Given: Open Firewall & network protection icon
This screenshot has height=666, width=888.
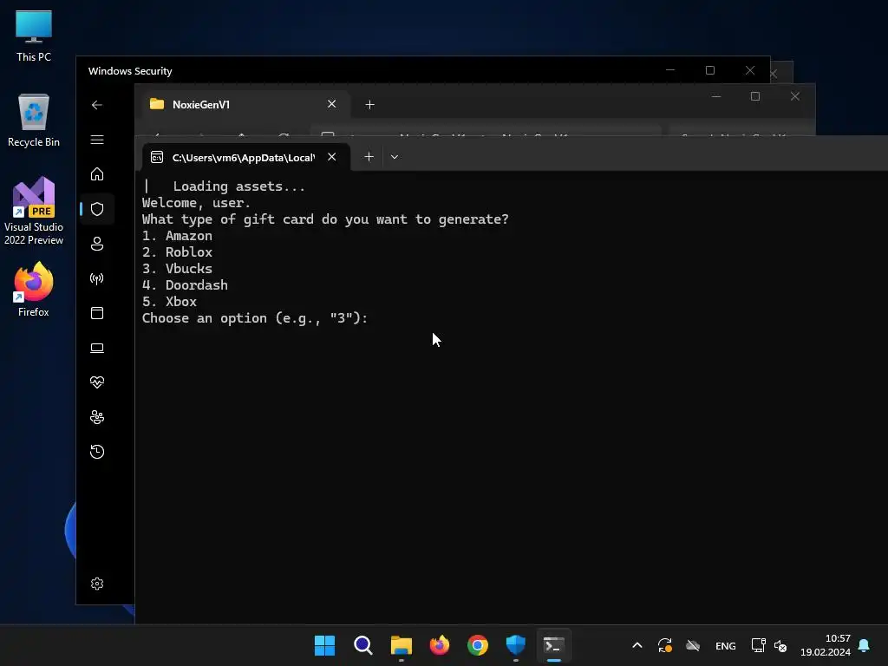Looking at the screenshot, I should click(x=97, y=278).
